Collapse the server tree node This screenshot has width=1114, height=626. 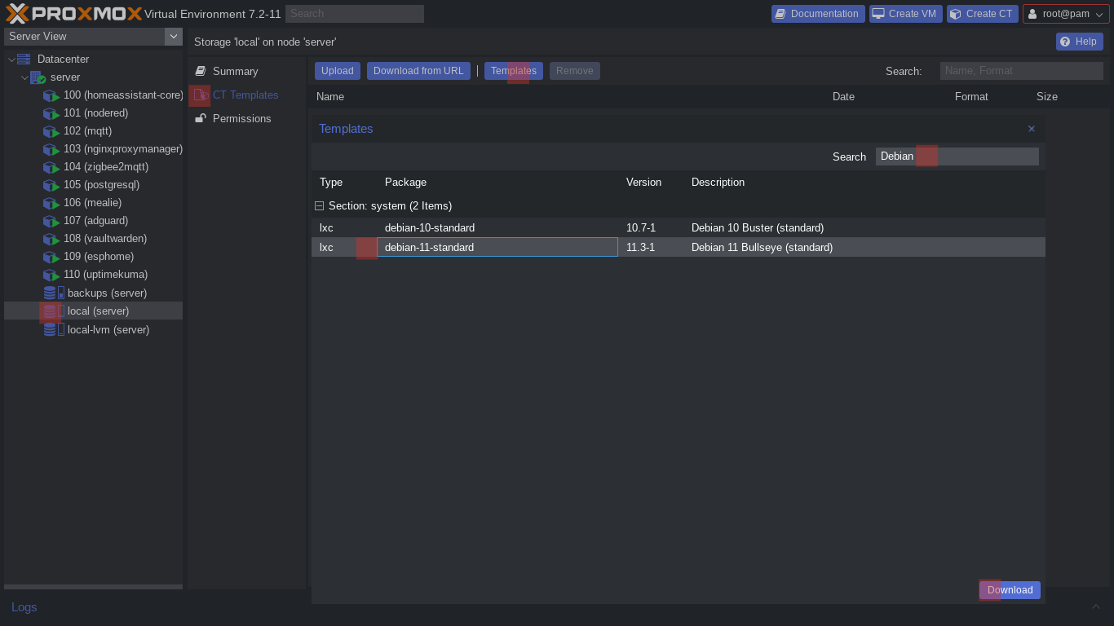(x=24, y=77)
